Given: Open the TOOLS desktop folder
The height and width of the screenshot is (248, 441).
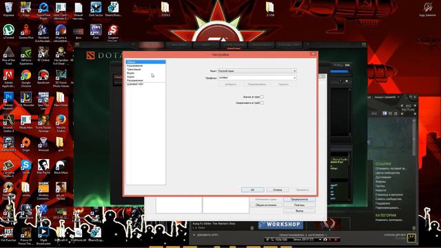Looking at the screenshot, I should click(x=165, y=9).
